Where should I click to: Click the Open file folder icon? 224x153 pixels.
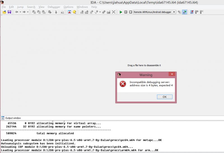[4, 12]
